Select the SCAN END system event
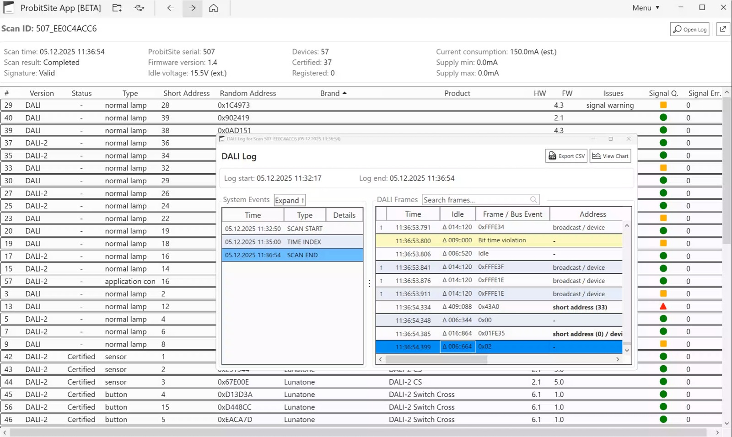Image resolution: width=732 pixels, height=437 pixels. click(x=292, y=255)
